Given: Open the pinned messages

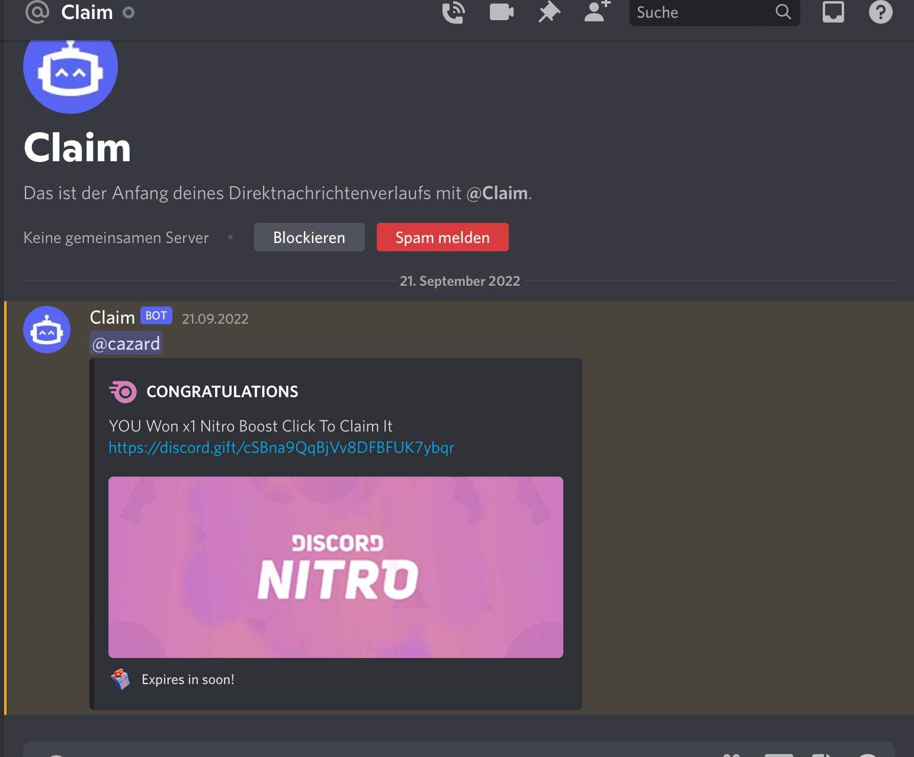Looking at the screenshot, I should click(x=548, y=12).
